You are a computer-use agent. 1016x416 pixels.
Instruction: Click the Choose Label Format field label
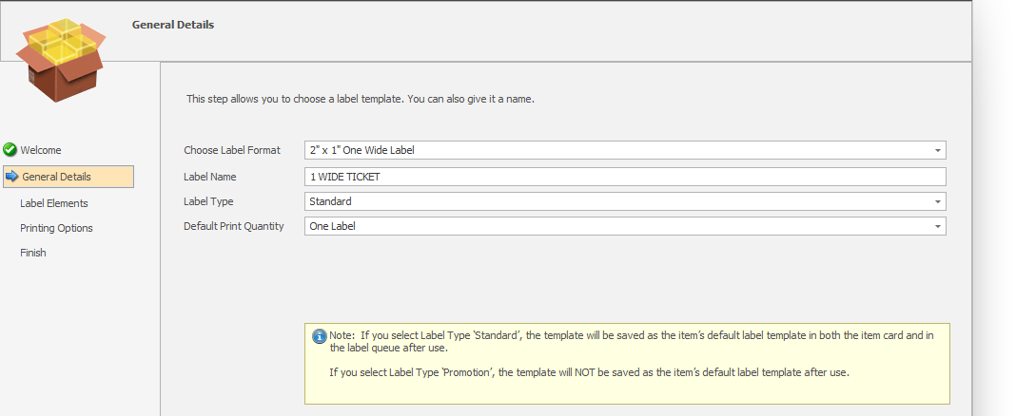coord(232,150)
